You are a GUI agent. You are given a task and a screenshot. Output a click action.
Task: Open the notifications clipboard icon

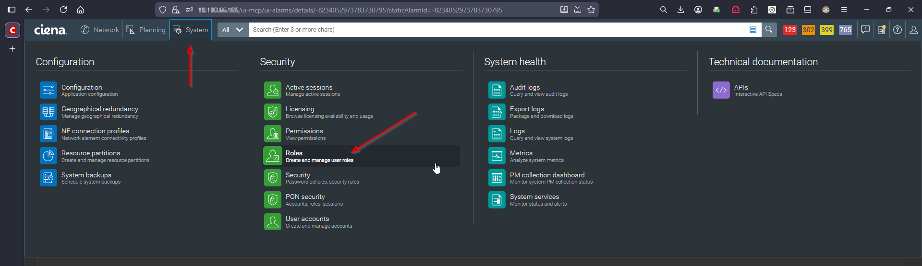(882, 30)
